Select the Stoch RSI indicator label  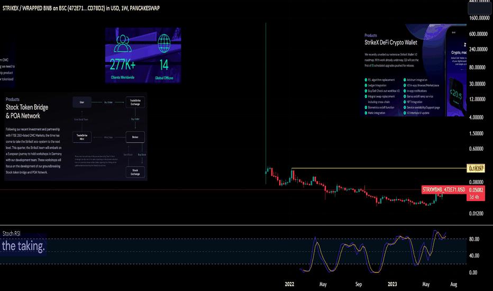point(11,233)
